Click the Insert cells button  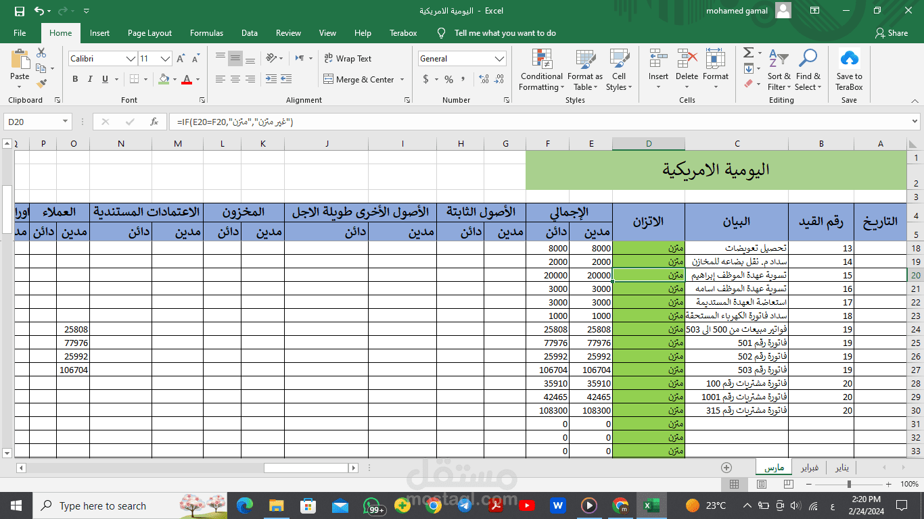point(658,70)
